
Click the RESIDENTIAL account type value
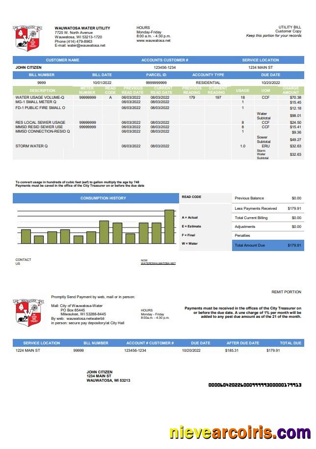pos(208,83)
